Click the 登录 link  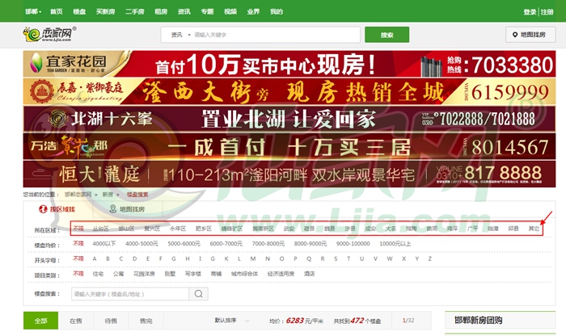coord(530,12)
